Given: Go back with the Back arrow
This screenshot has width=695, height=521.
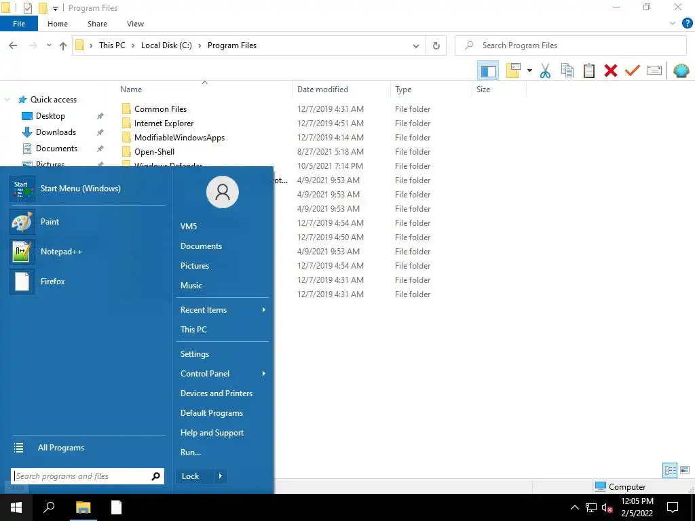Looking at the screenshot, I should [x=13, y=45].
